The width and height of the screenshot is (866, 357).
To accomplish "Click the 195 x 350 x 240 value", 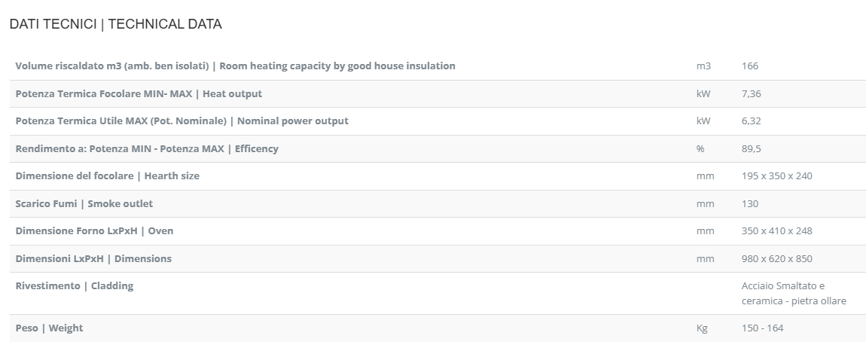I will click(x=776, y=176).
